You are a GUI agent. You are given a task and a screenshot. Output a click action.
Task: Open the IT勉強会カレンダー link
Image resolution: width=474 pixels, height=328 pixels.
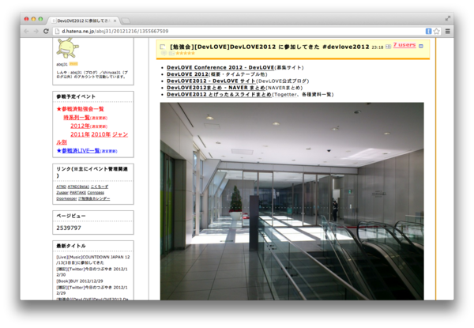[x=94, y=199]
